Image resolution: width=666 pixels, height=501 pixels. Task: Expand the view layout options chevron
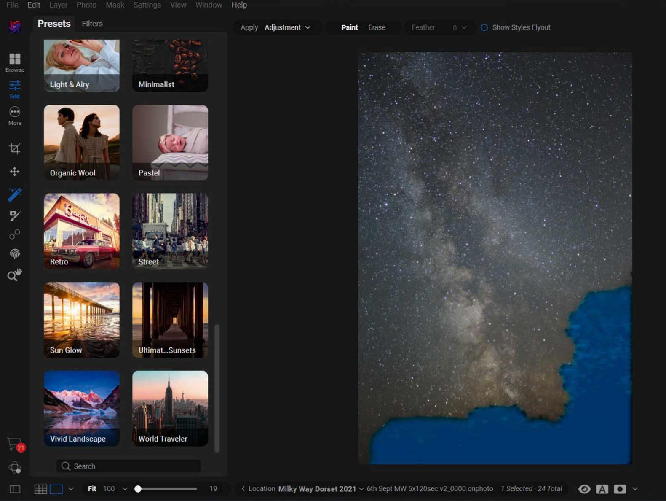click(71, 489)
